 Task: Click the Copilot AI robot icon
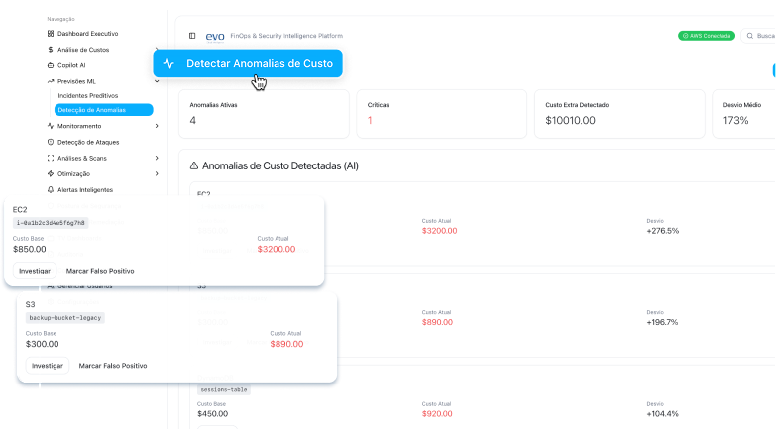(x=50, y=64)
